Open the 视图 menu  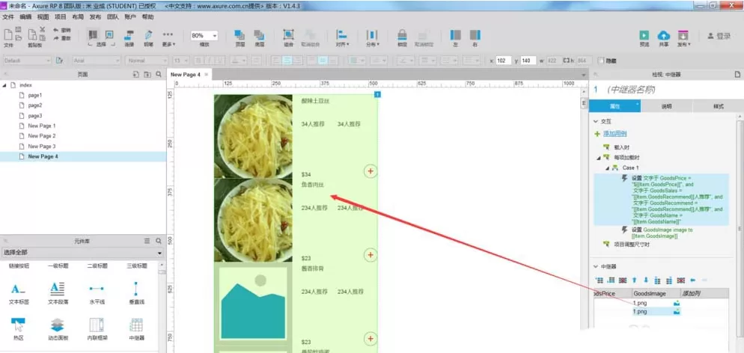(x=43, y=16)
